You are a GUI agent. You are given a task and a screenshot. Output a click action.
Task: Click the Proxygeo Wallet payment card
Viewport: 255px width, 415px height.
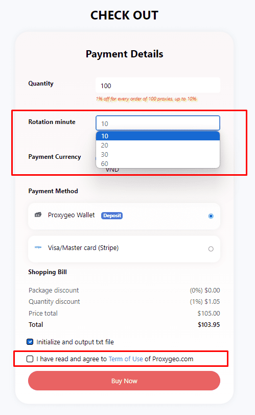tap(124, 216)
